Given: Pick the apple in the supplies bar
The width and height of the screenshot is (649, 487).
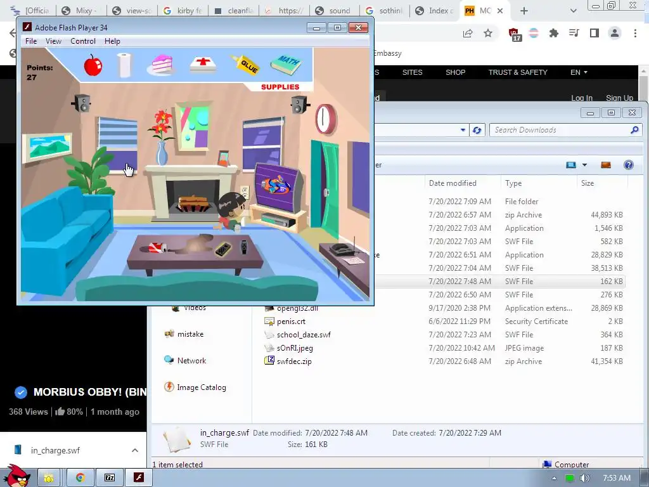Looking at the screenshot, I should pyautogui.click(x=93, y=65).
